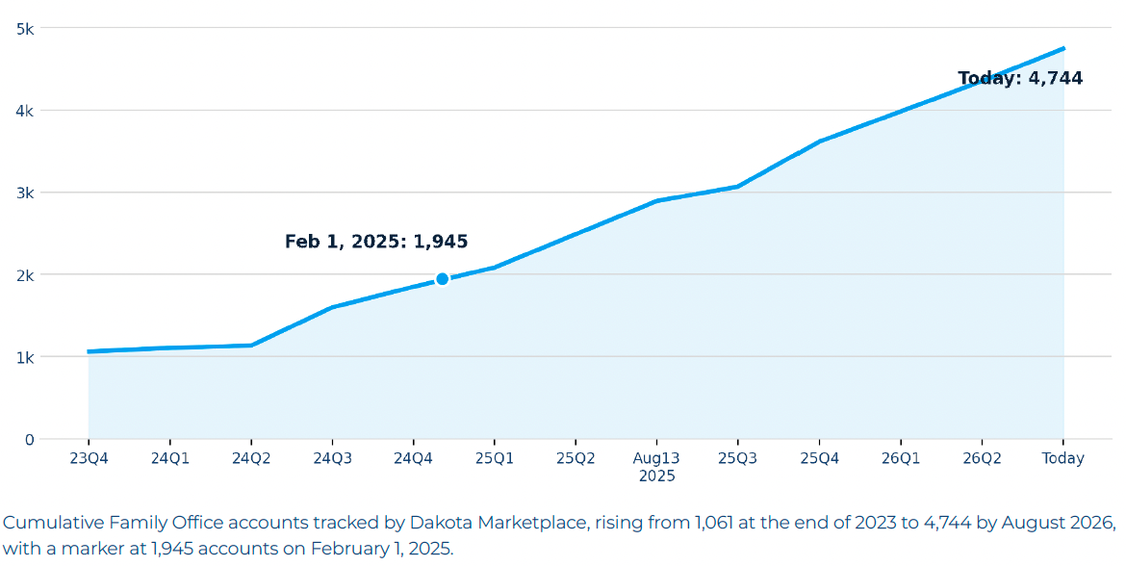Click the 25Q2 x-axis label

pos(576,458)
